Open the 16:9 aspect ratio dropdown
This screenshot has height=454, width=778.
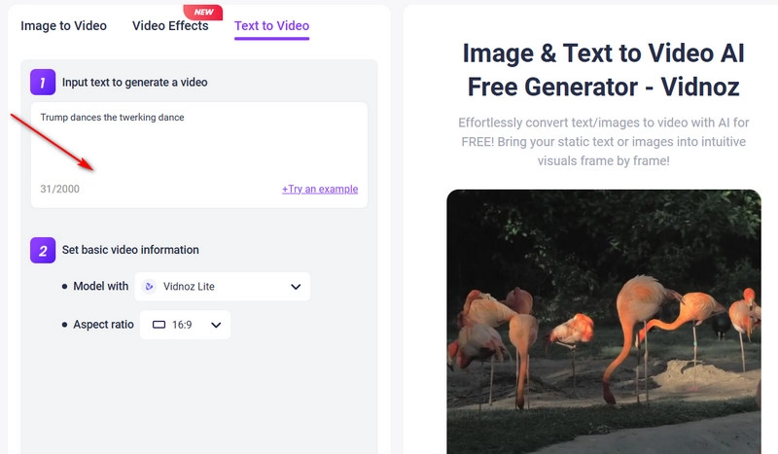tap(185, 325)
